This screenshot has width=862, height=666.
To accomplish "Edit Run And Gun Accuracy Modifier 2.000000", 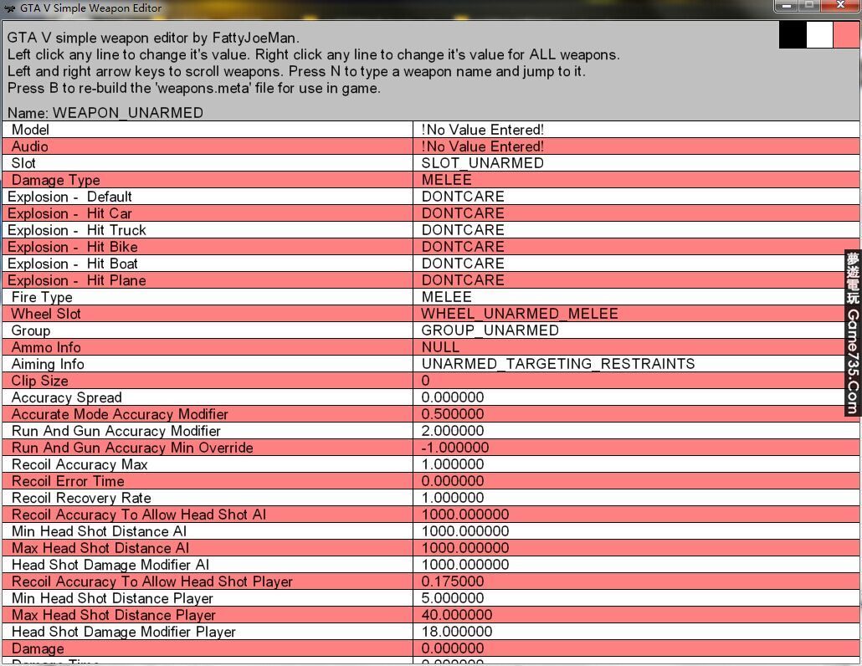I will pyautogui.click(x=453, y=432).
